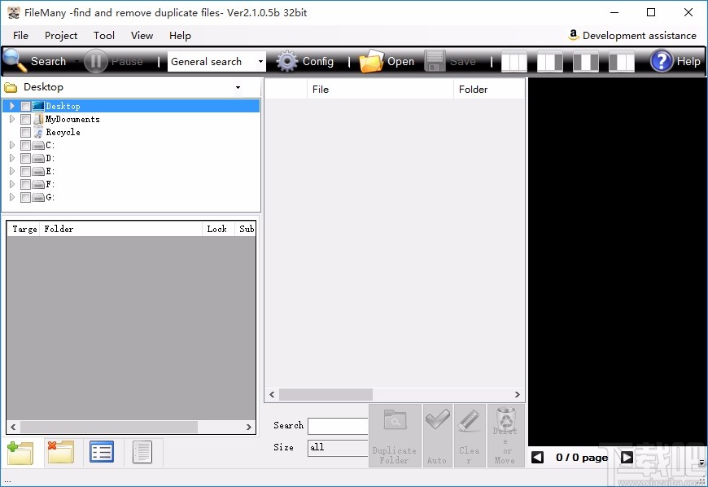Image resolution: width=708 pixels, height=487 pixels.
Task: Click the remove target folder icon
Action: click(x=61, y=452)
